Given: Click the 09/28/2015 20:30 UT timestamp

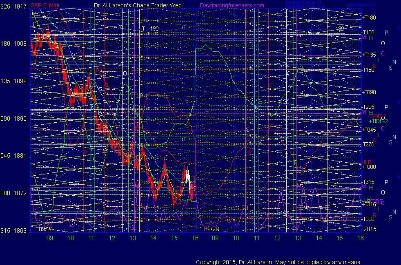Looking at the screenshot, I should [303, 2].
